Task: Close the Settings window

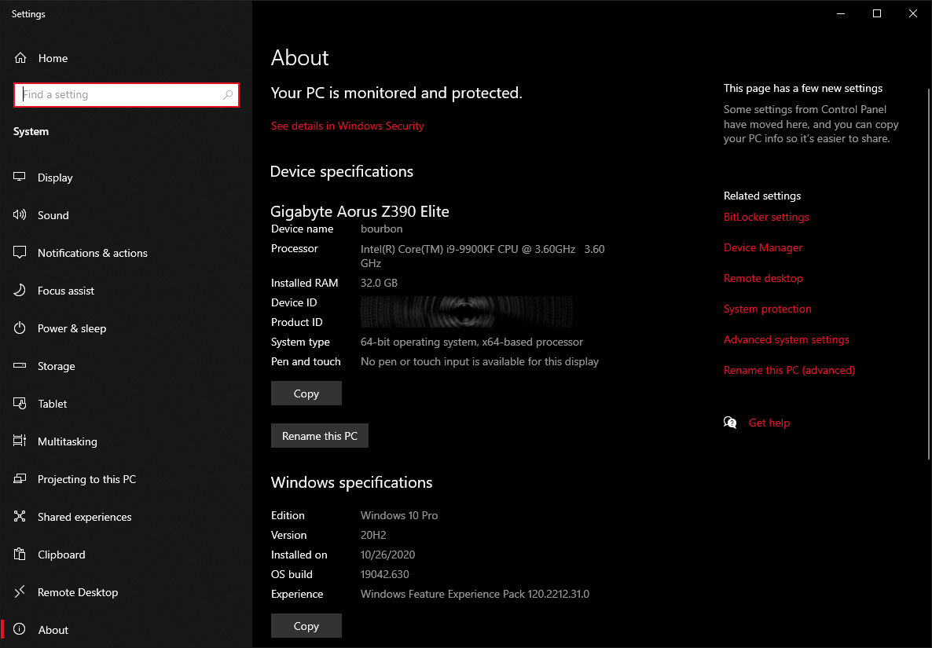Action: pos(913,13)
